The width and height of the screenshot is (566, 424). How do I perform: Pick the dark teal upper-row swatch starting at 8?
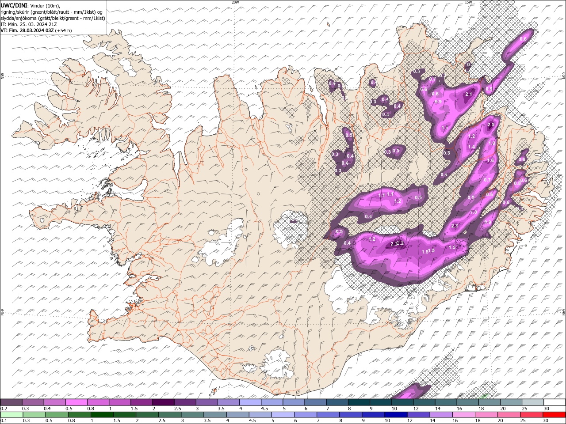pos(359,402)
